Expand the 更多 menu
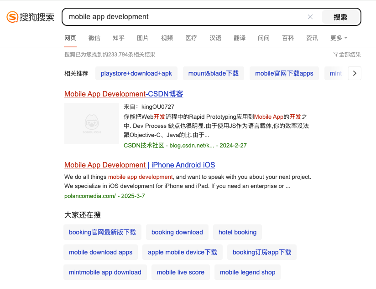The image size is (376, 289). tap(339, 38)
